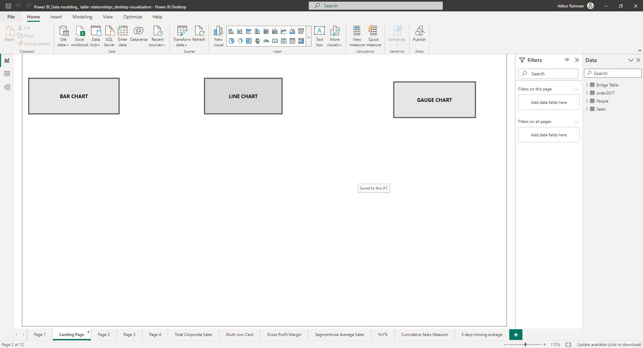
Task: Insert a Map visual
Action: point(257,41)
